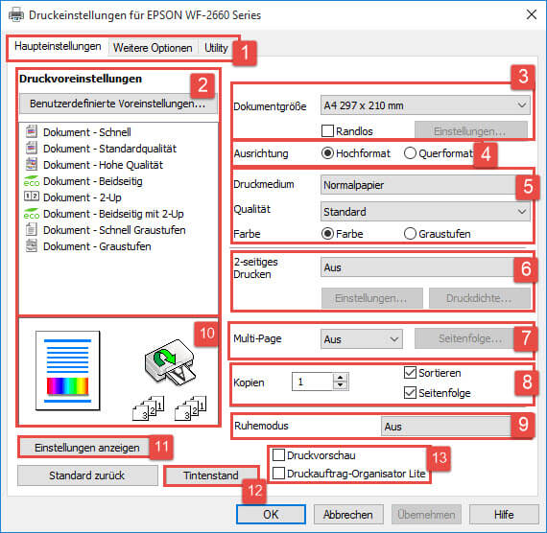Select preset Dokument - Standardqualität
This screenshot has height=533, width=547.
(110, 149)
